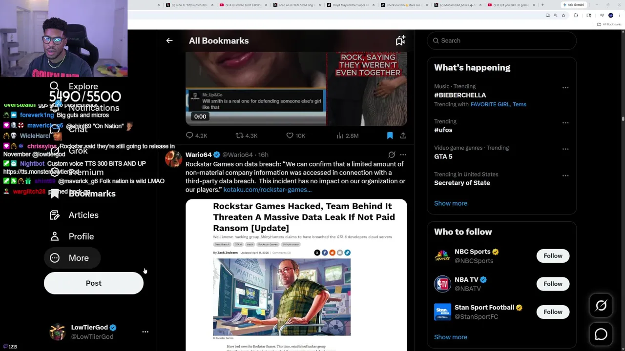This screenshot has height=351, width=625.
Task: Play the video showing 0:00
Action: click(296, 89)
